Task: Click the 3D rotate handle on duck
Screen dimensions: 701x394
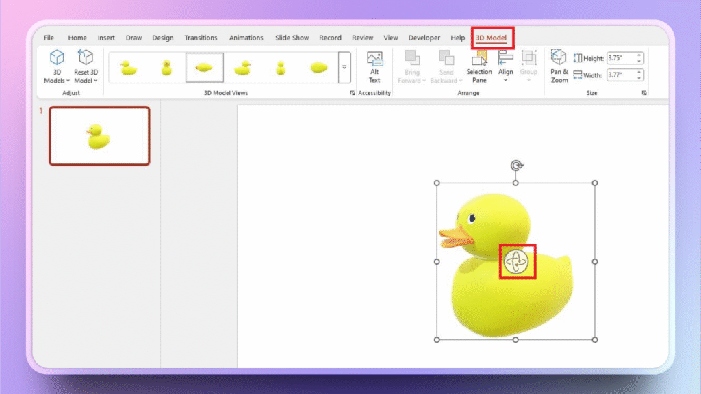Action: coord(517,261)
